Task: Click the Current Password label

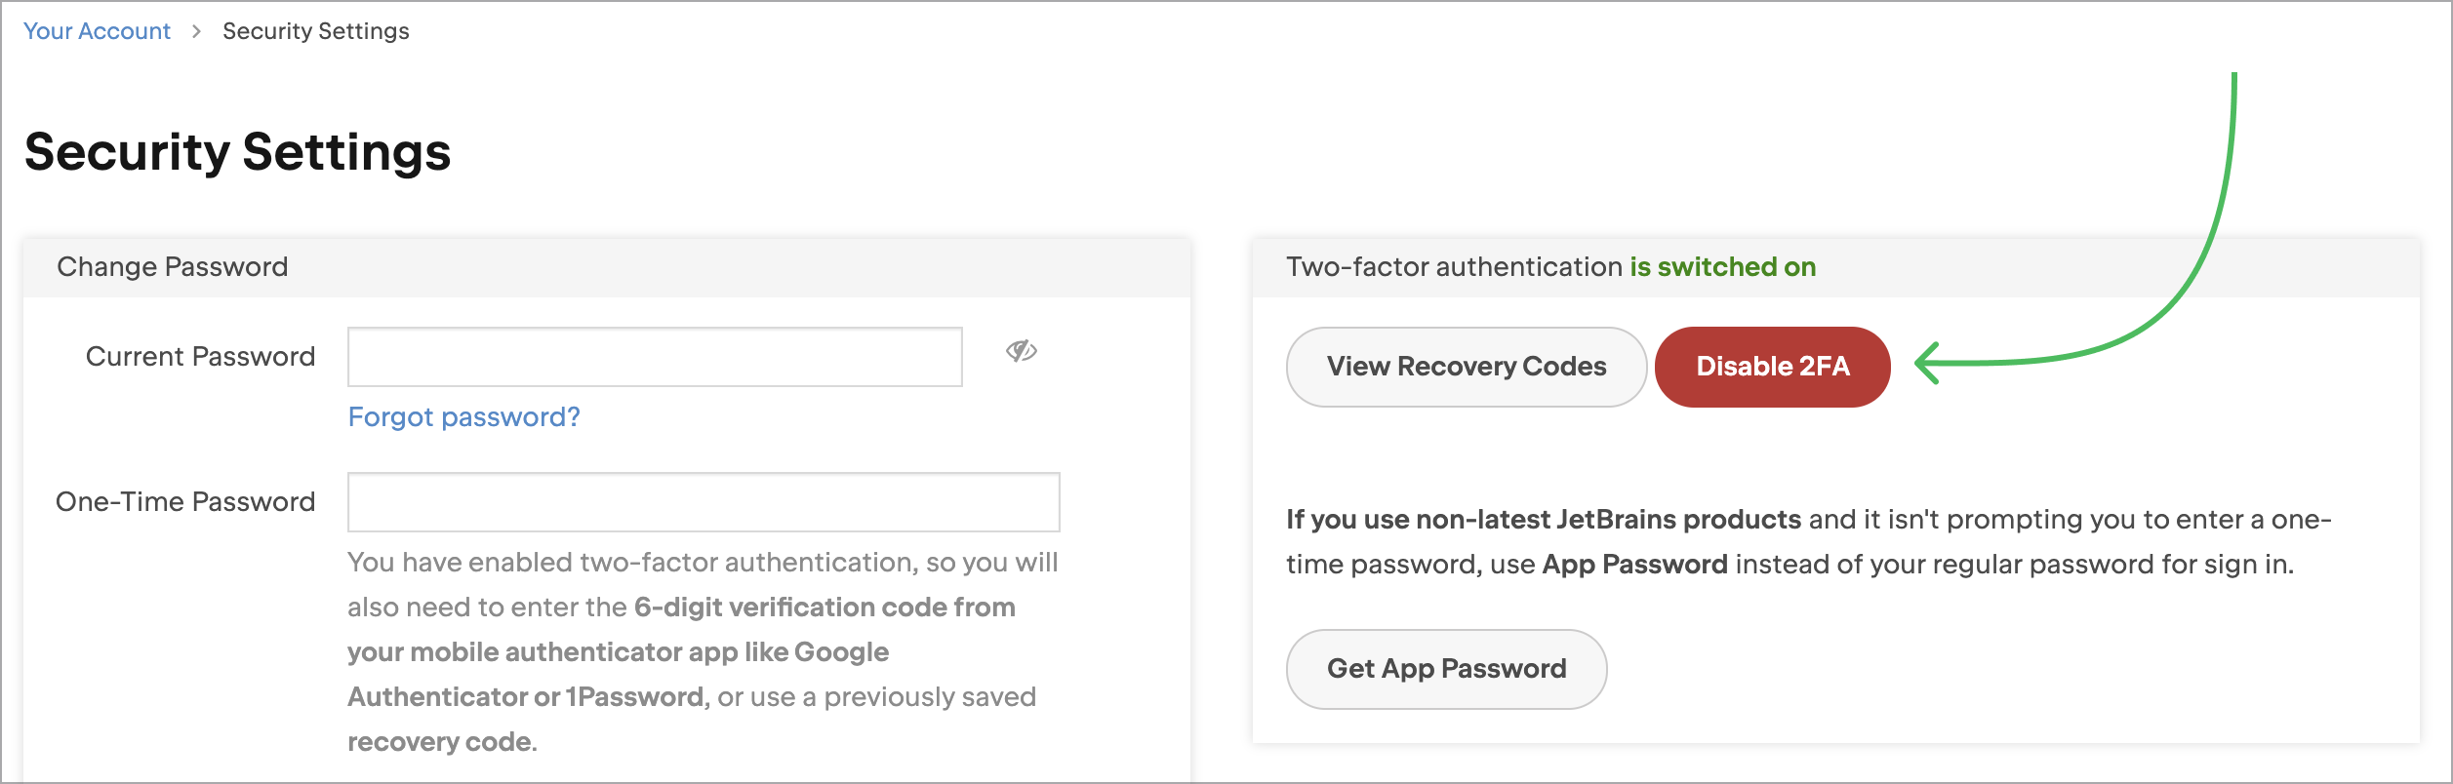Action: 201,357
